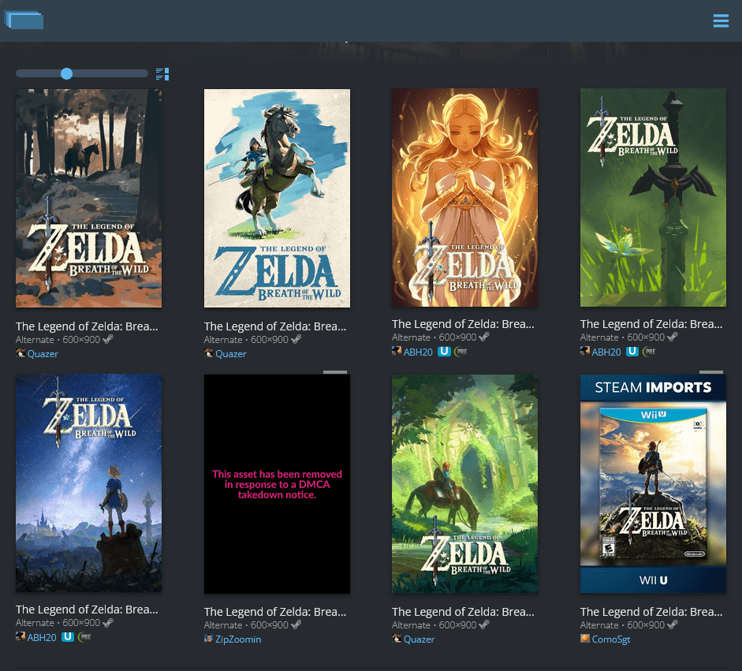Click PRE badge under Master Sword green cover
The image size is (742, 671).
pos(649,352)
